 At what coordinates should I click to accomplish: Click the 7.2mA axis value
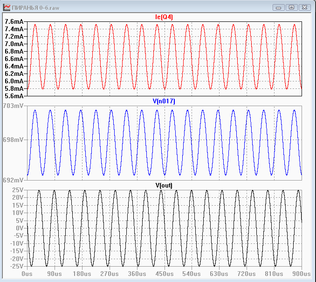14,36
